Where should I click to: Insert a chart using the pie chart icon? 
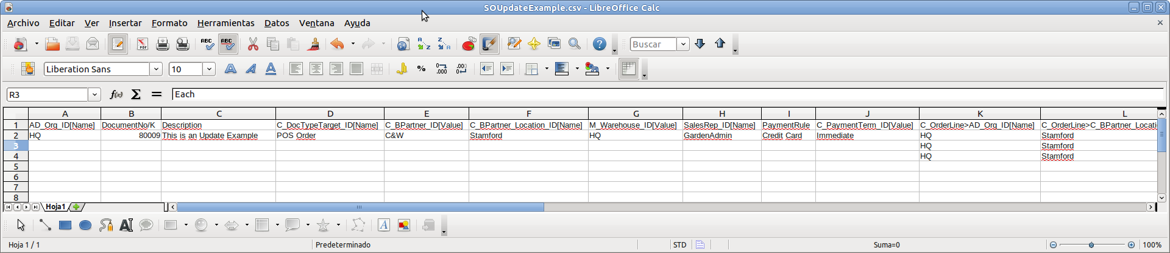469,44
